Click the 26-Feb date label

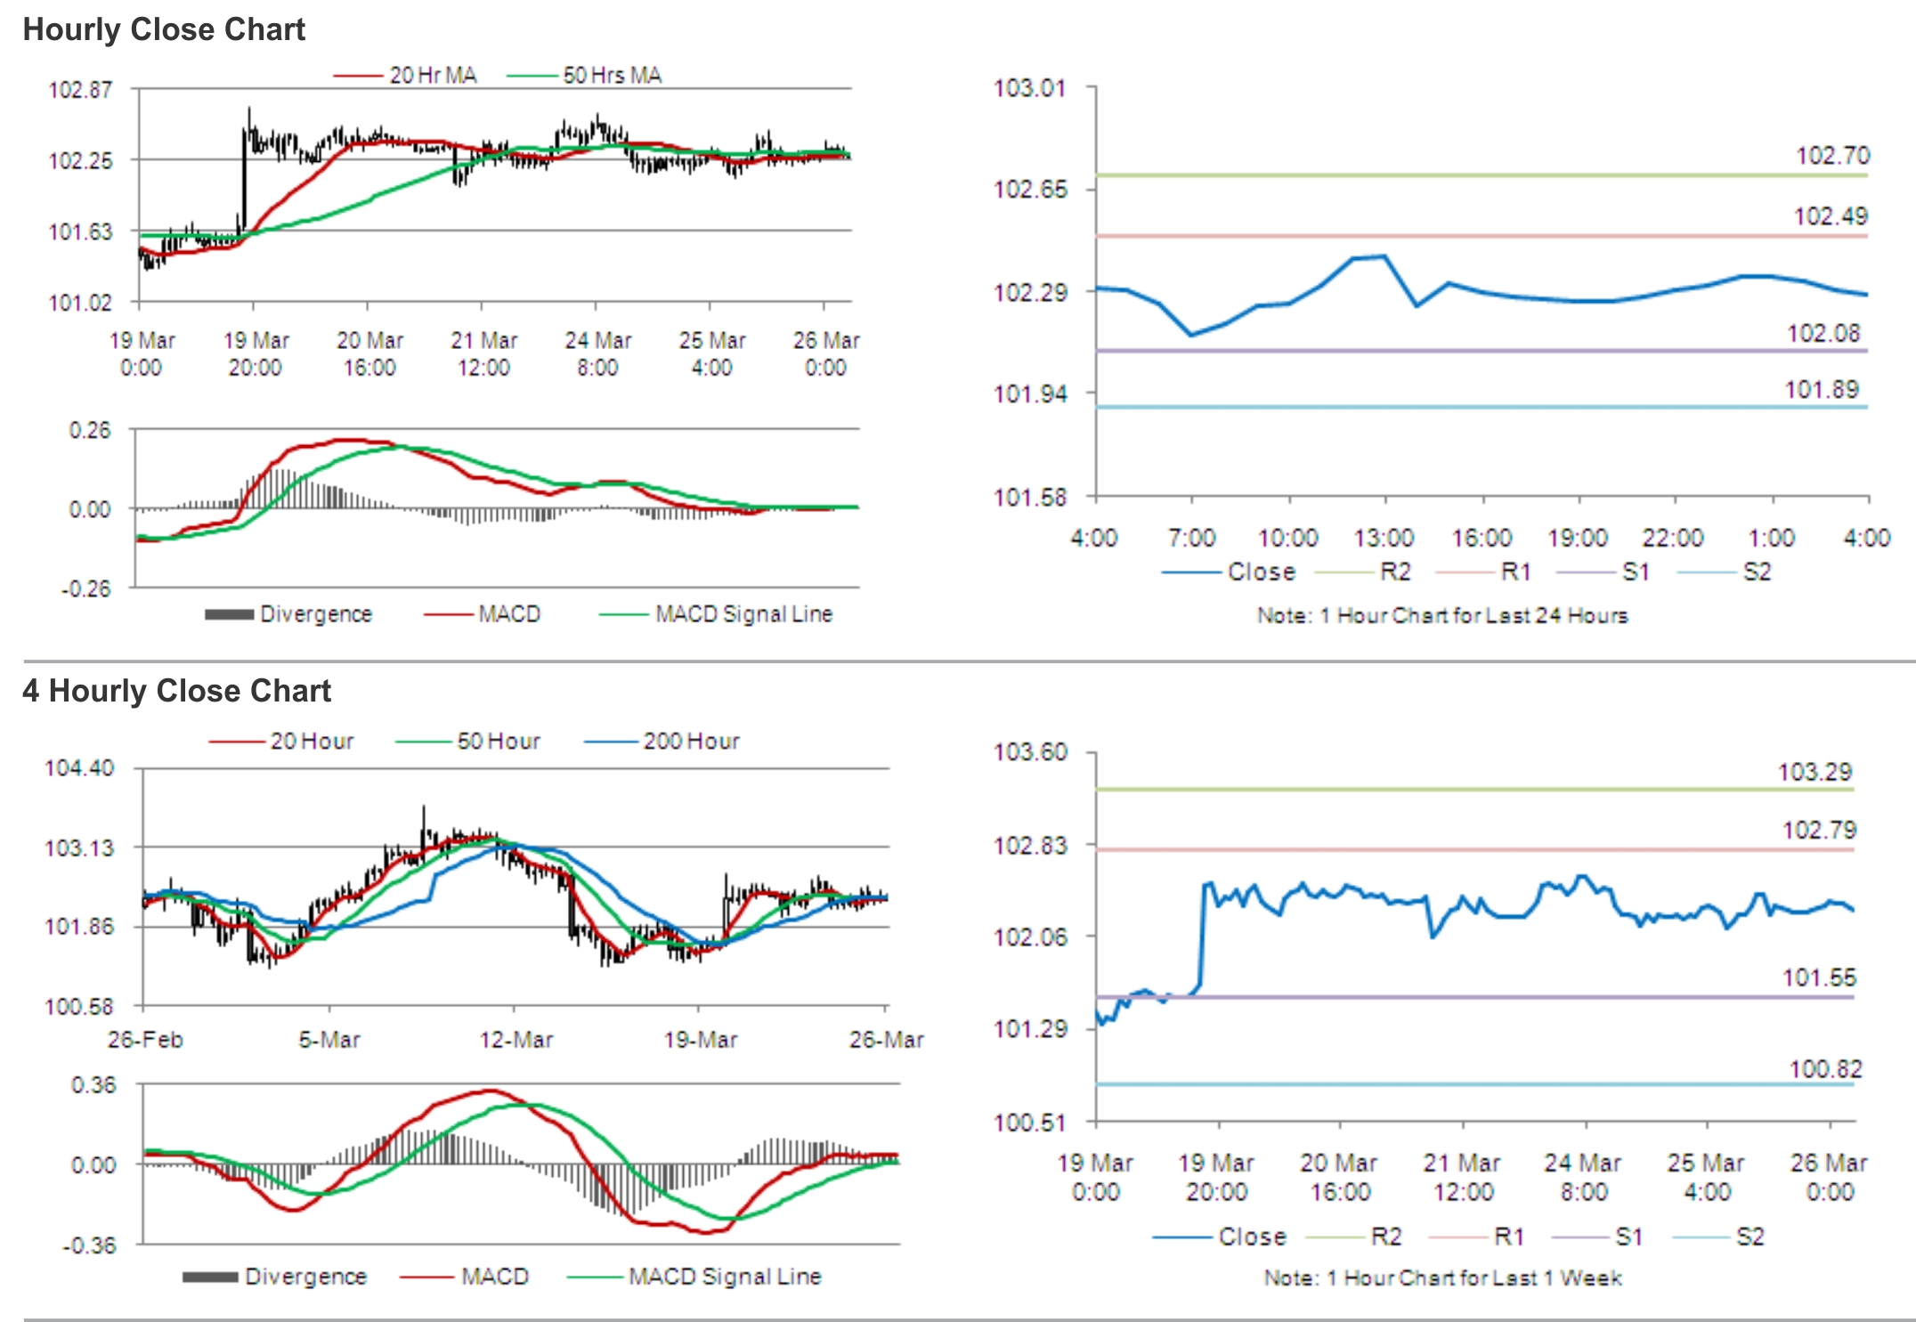click(x=145, y=1039)
